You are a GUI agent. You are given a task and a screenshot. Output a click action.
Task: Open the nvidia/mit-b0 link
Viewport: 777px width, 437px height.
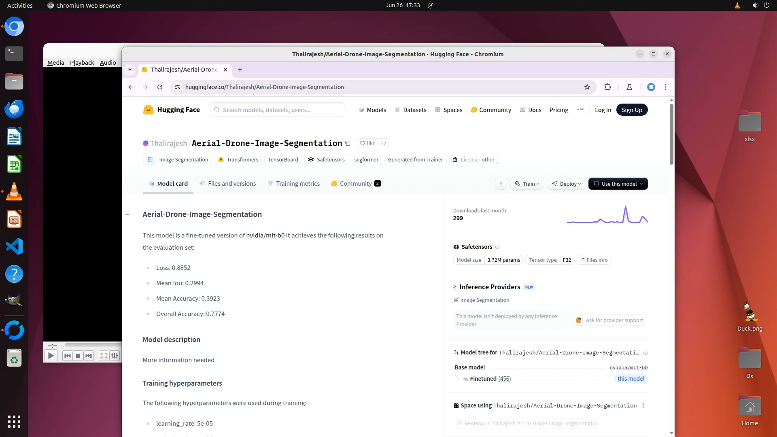[x=265, y=235]
